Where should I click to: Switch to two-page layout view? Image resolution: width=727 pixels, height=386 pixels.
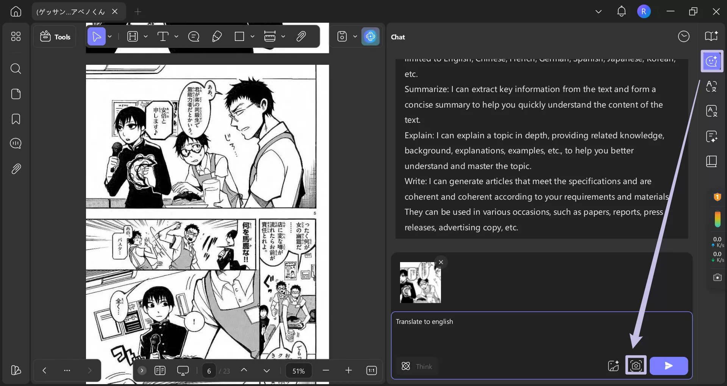point(160,370)
